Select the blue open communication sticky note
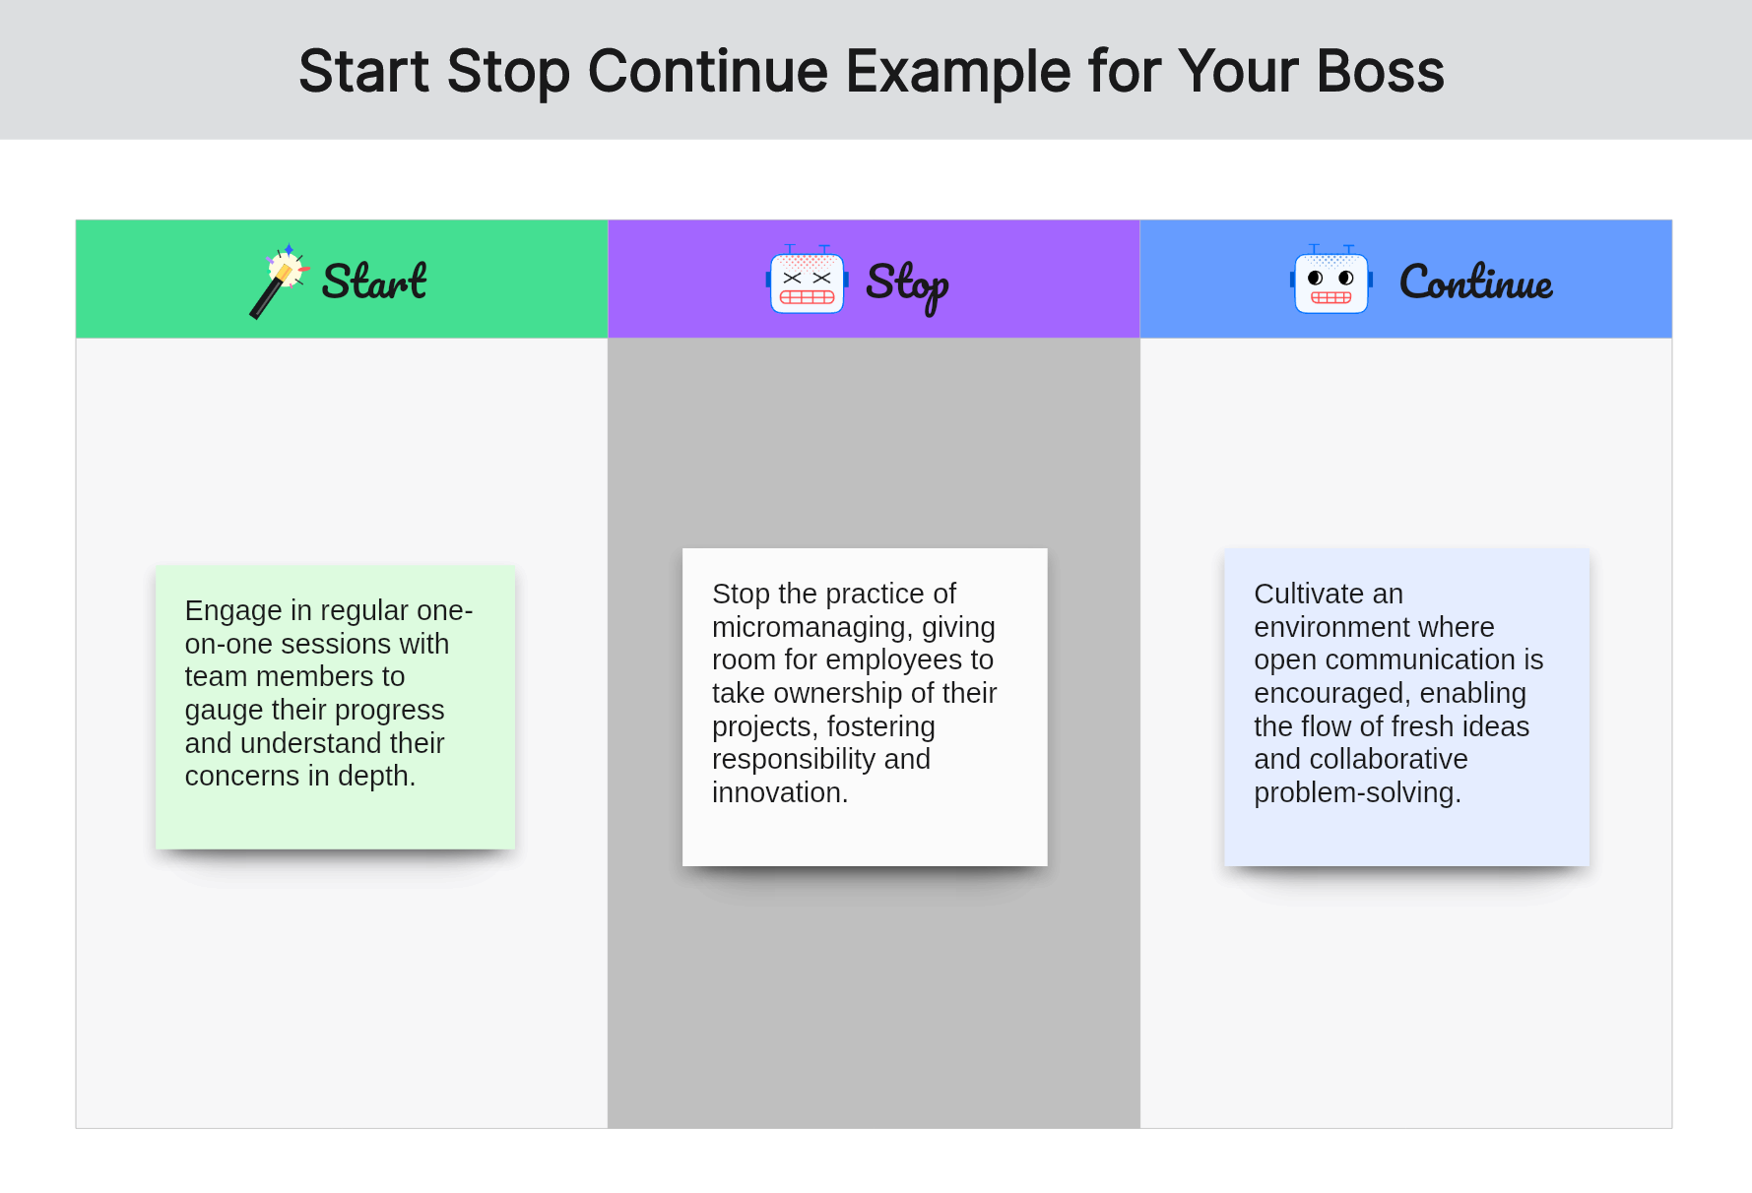The width and height of the screenshot is (1752, 1193). 1406,707
